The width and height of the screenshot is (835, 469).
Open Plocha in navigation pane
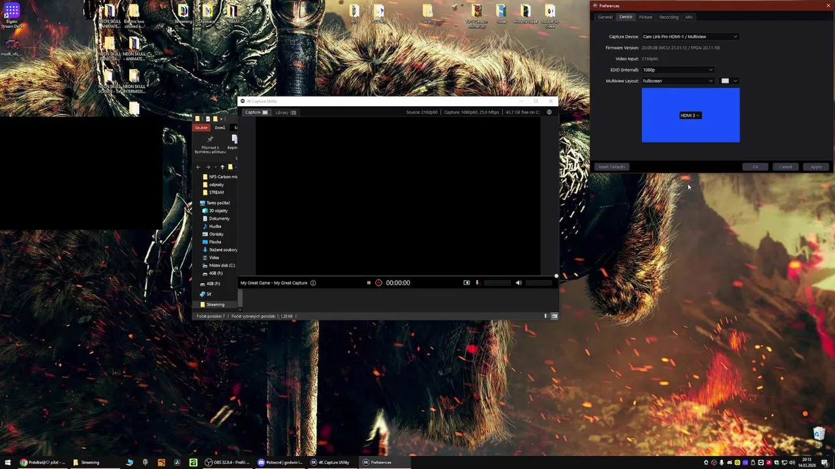point(212,242)
